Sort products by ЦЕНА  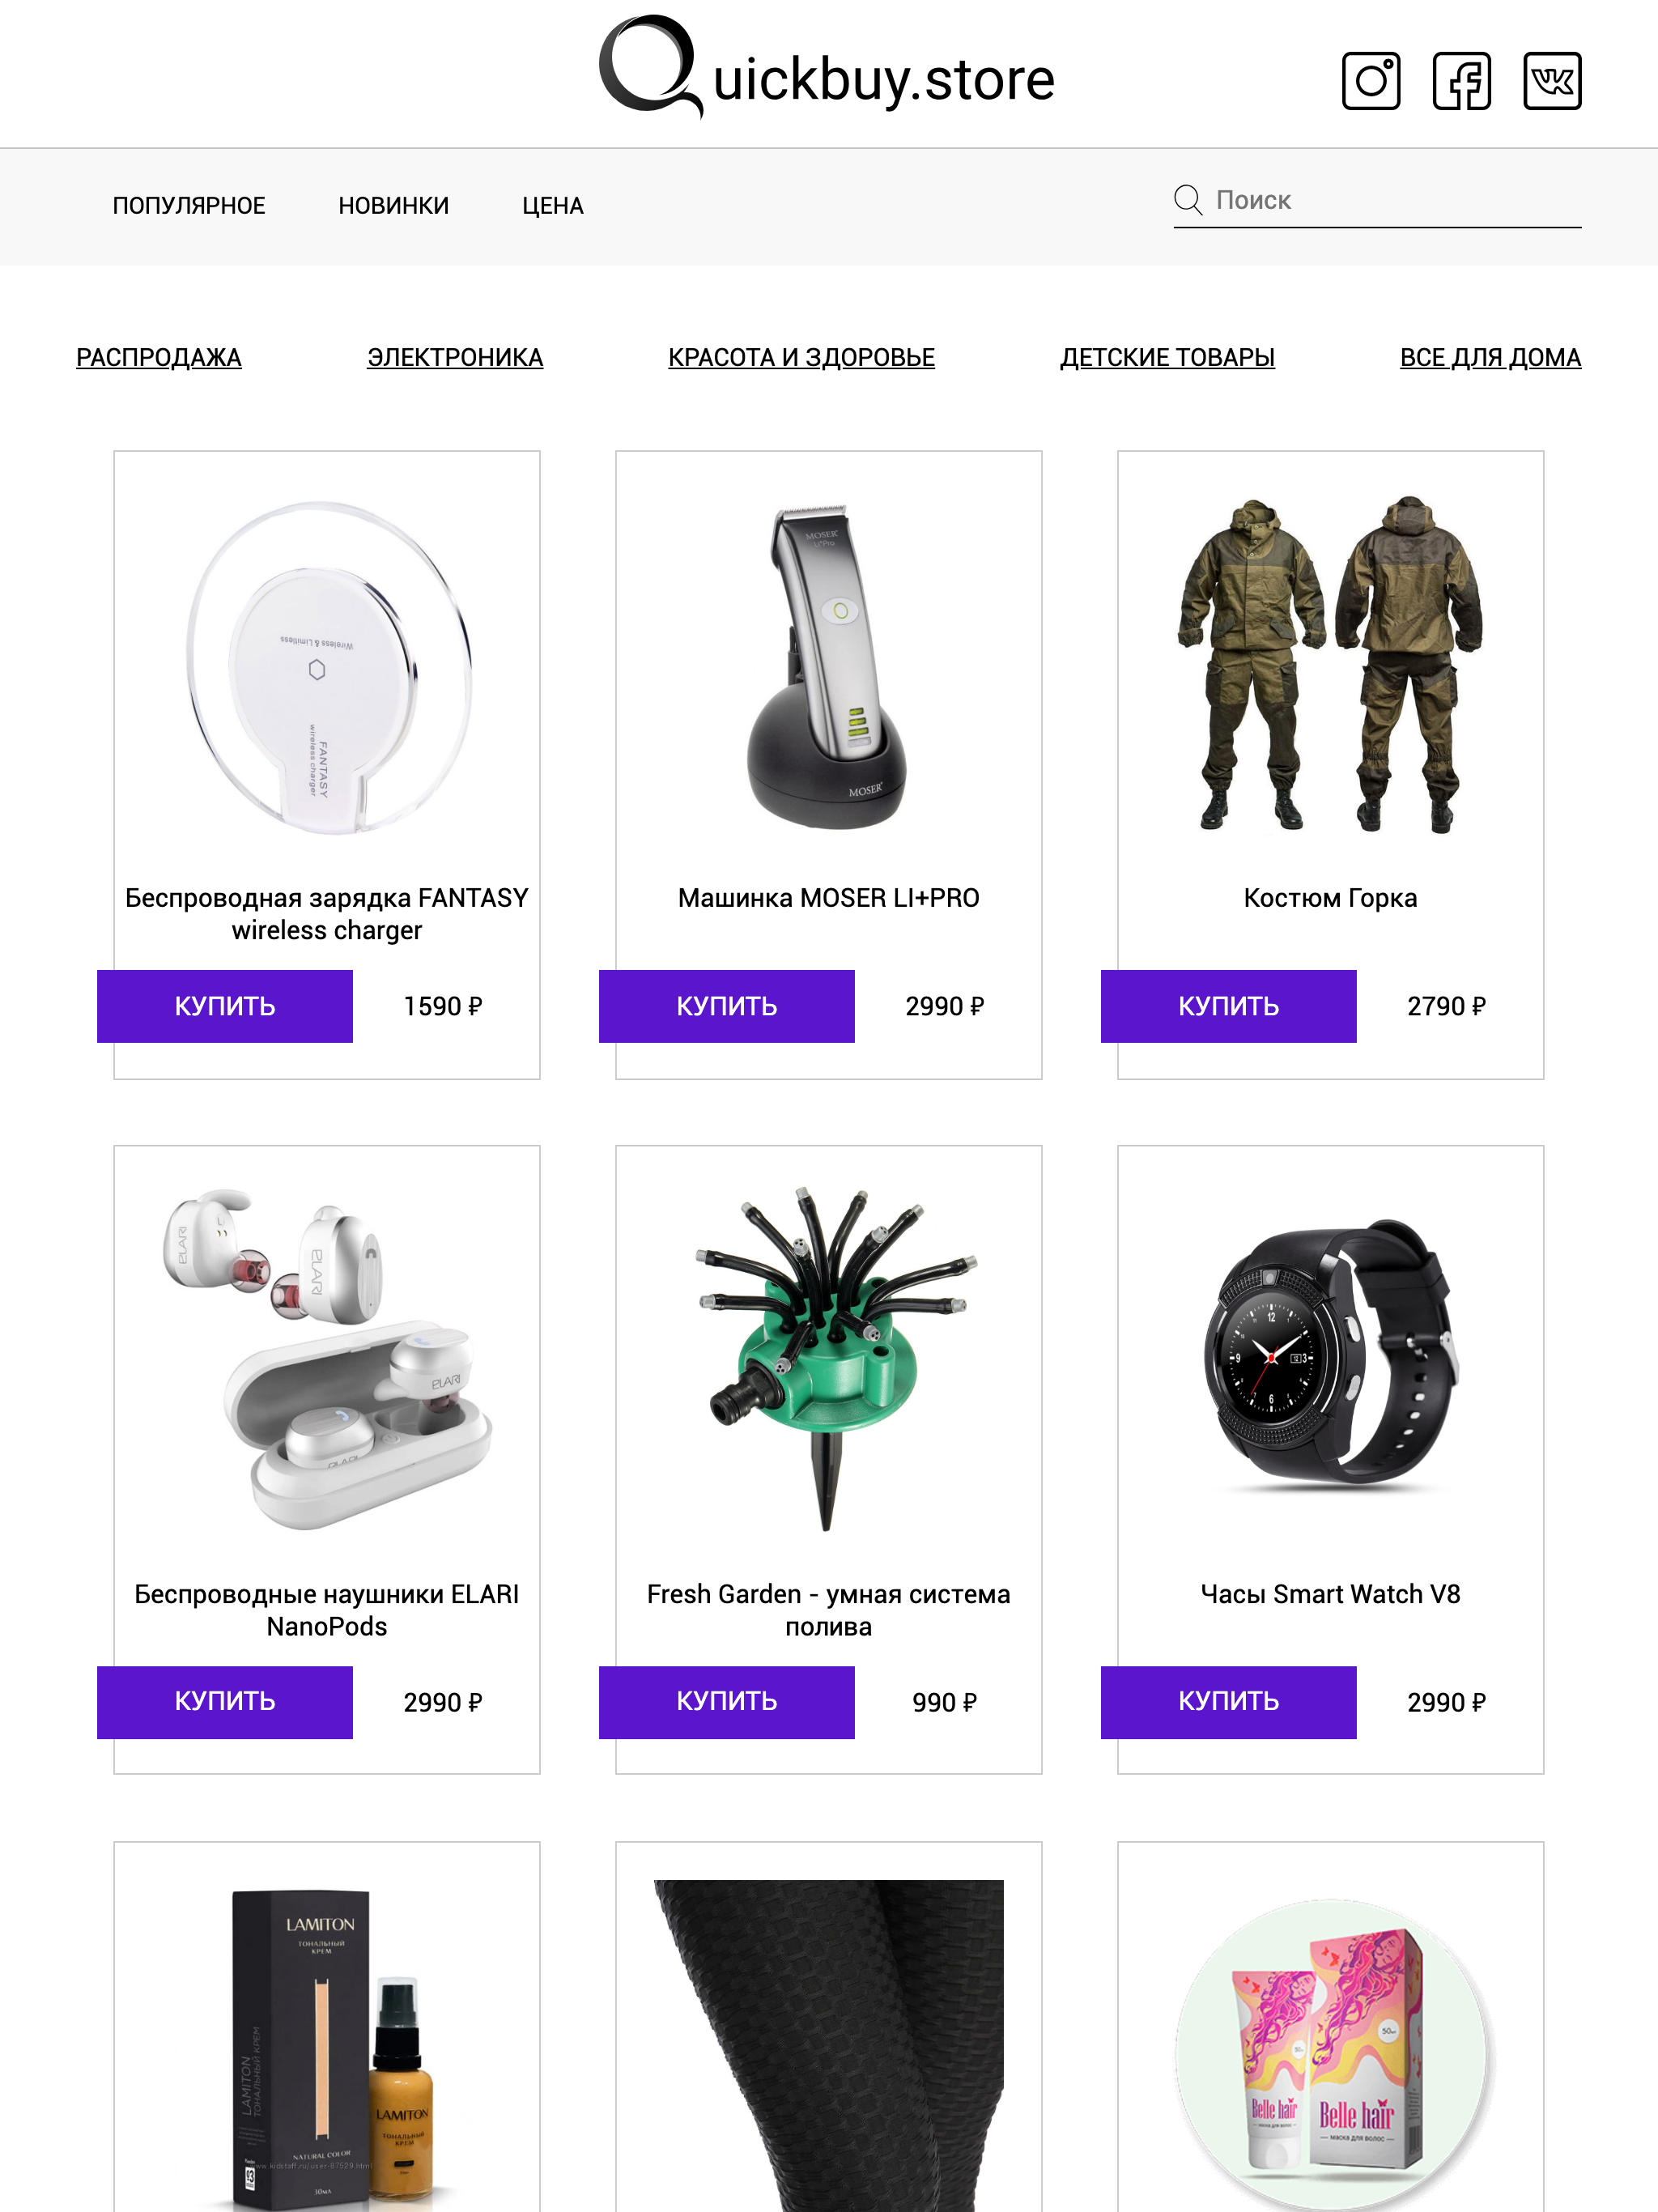(553, 206)
